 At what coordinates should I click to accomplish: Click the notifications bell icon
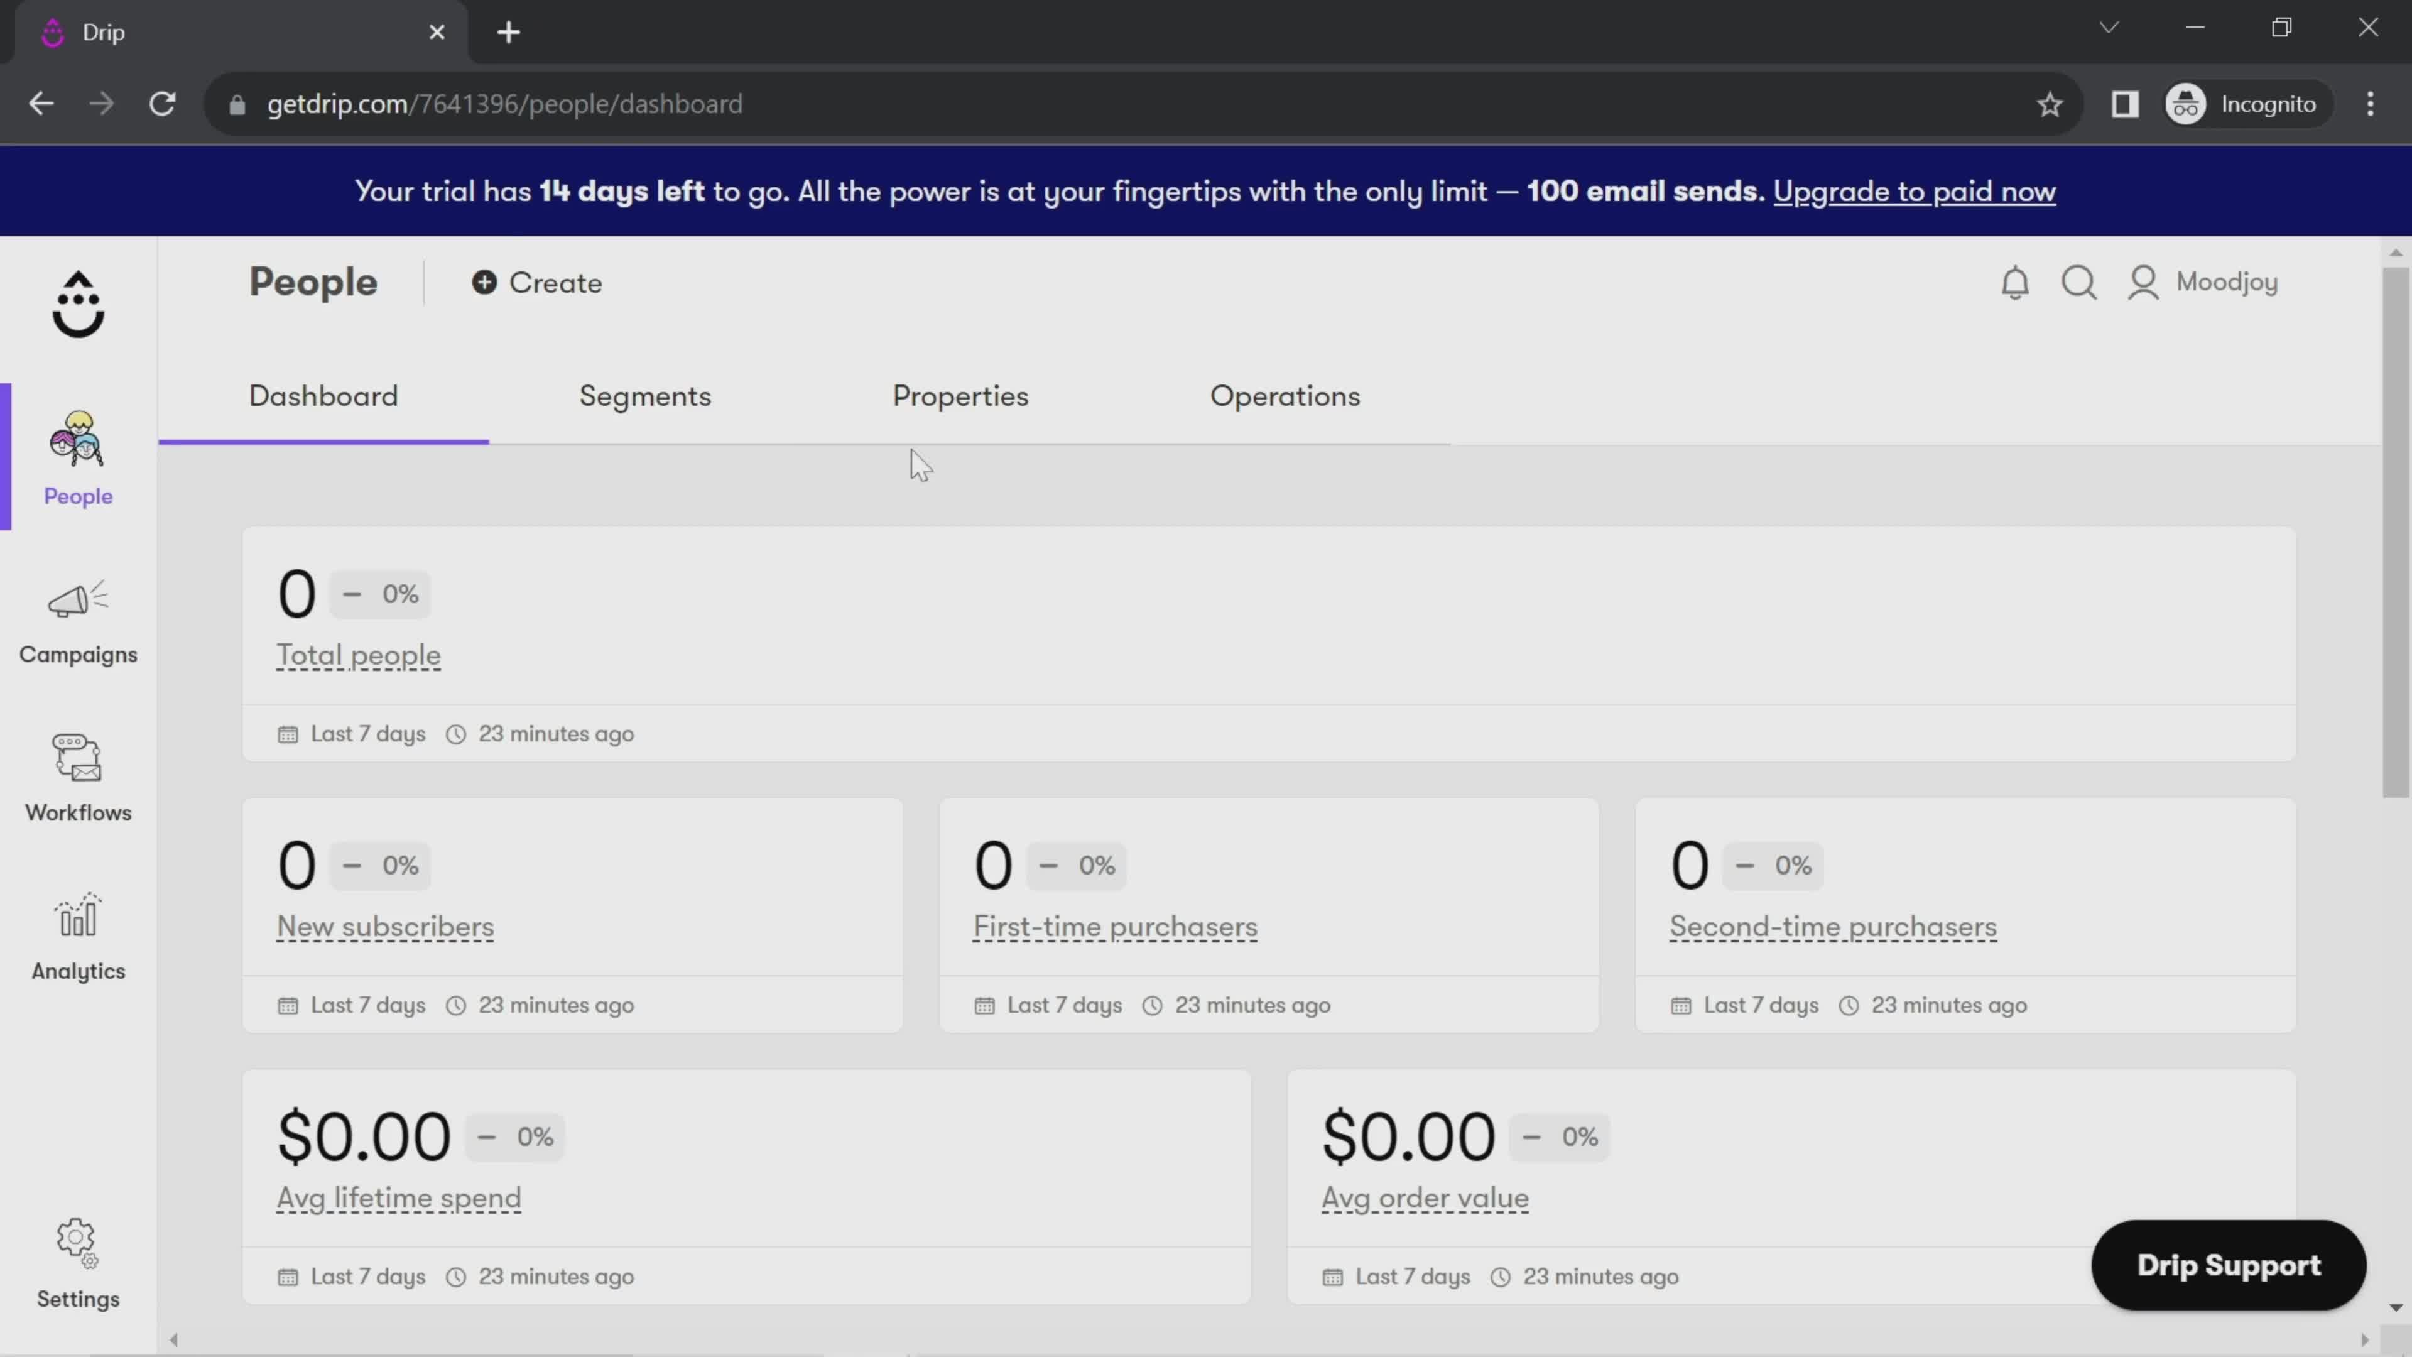click(2014, 283)
